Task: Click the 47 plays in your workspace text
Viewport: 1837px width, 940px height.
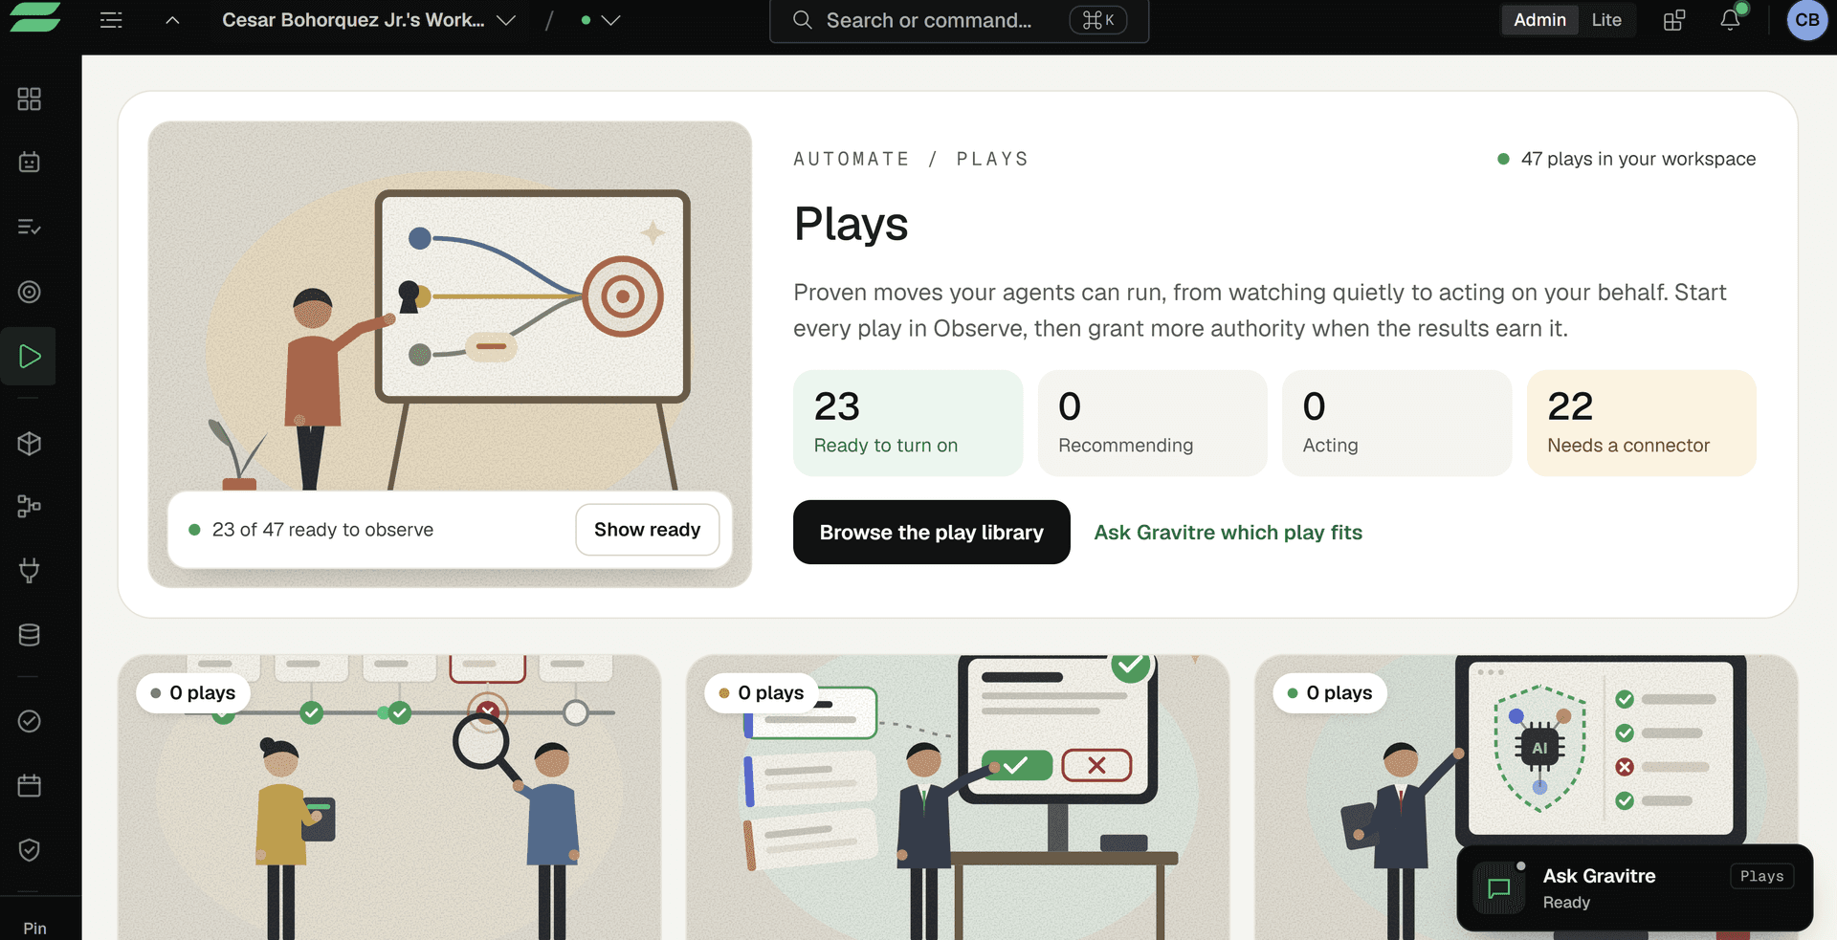Action: pyautogui.click(x=1638, y=159)
